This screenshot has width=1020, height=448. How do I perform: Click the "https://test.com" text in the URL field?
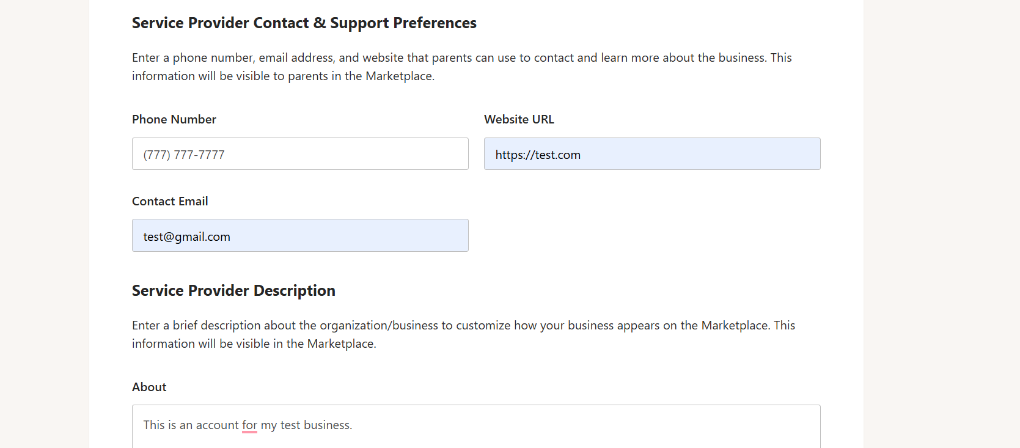(538, 155)
